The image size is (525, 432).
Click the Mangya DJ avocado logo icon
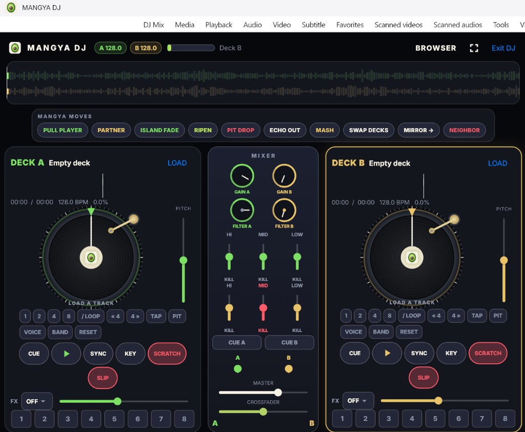click(15, 48)
